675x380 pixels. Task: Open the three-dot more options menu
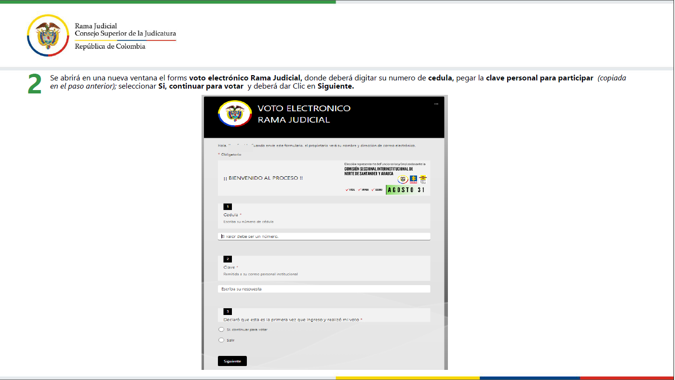tap(436, 104)
